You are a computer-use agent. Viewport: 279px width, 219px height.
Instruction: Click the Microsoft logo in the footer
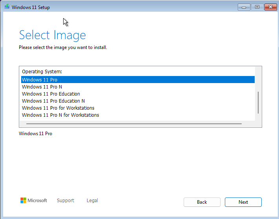coord(34,201)
